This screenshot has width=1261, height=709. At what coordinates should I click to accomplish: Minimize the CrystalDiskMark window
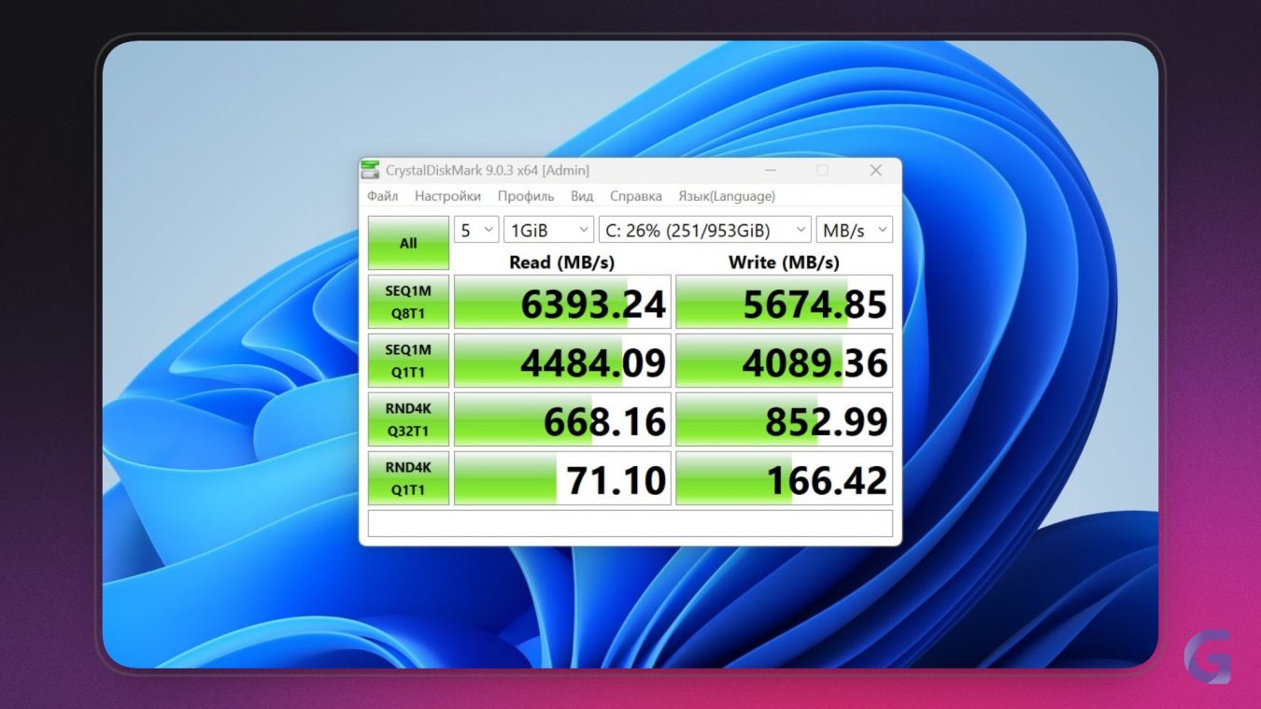[x=770, y=170]
